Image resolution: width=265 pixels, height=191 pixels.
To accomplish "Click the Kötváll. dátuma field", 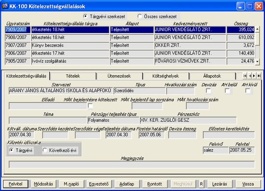I will point(22,135).
